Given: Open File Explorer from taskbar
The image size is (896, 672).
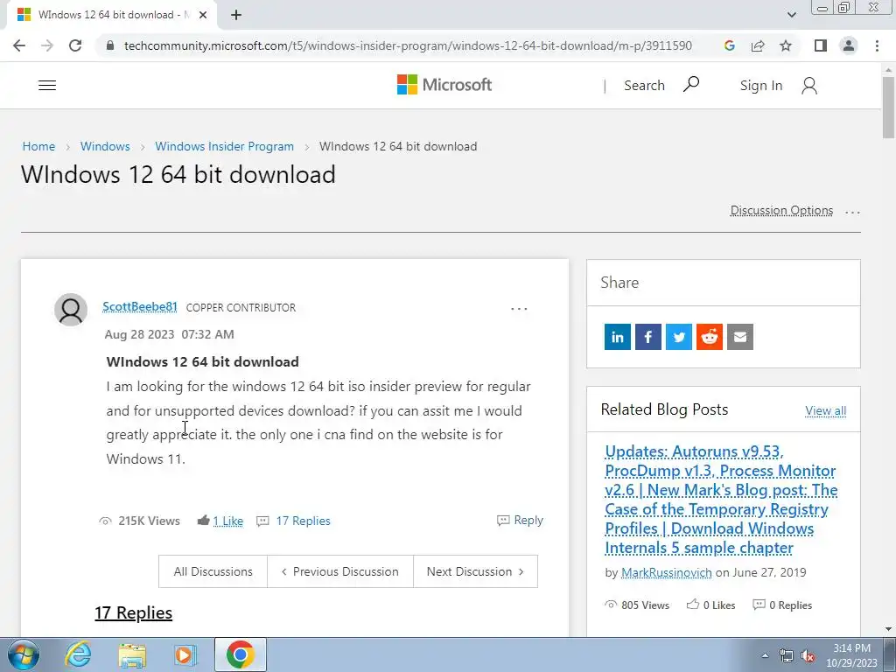Looking at the screenshot, I should click(x=132, y=654).
